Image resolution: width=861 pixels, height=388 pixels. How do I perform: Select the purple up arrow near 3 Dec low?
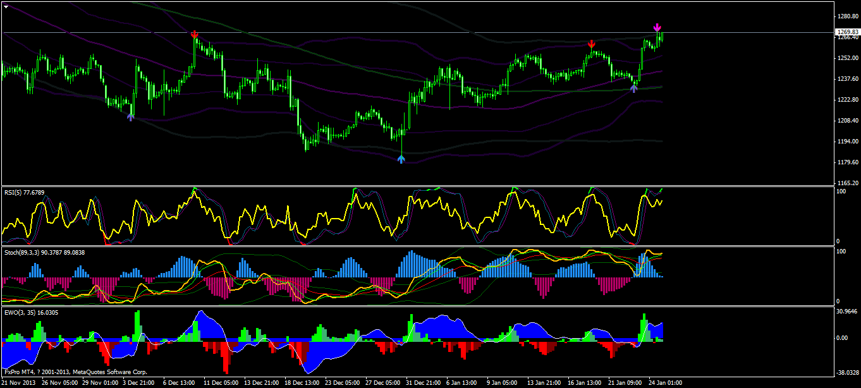[131, 116]
